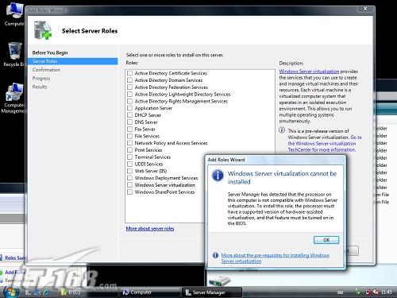Click the Roles: label above the list
397x298 pixels.
[x=132, y=63]
